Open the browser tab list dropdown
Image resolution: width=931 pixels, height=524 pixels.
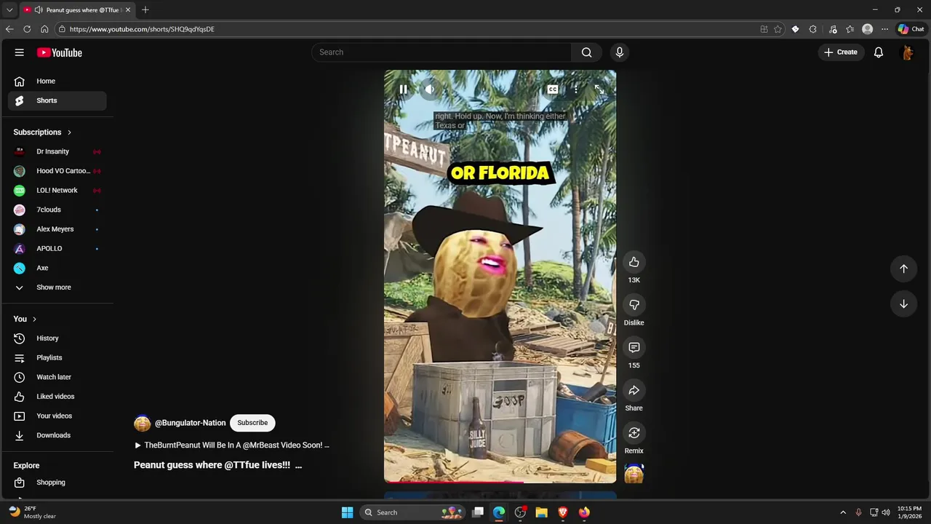[9, 9]
